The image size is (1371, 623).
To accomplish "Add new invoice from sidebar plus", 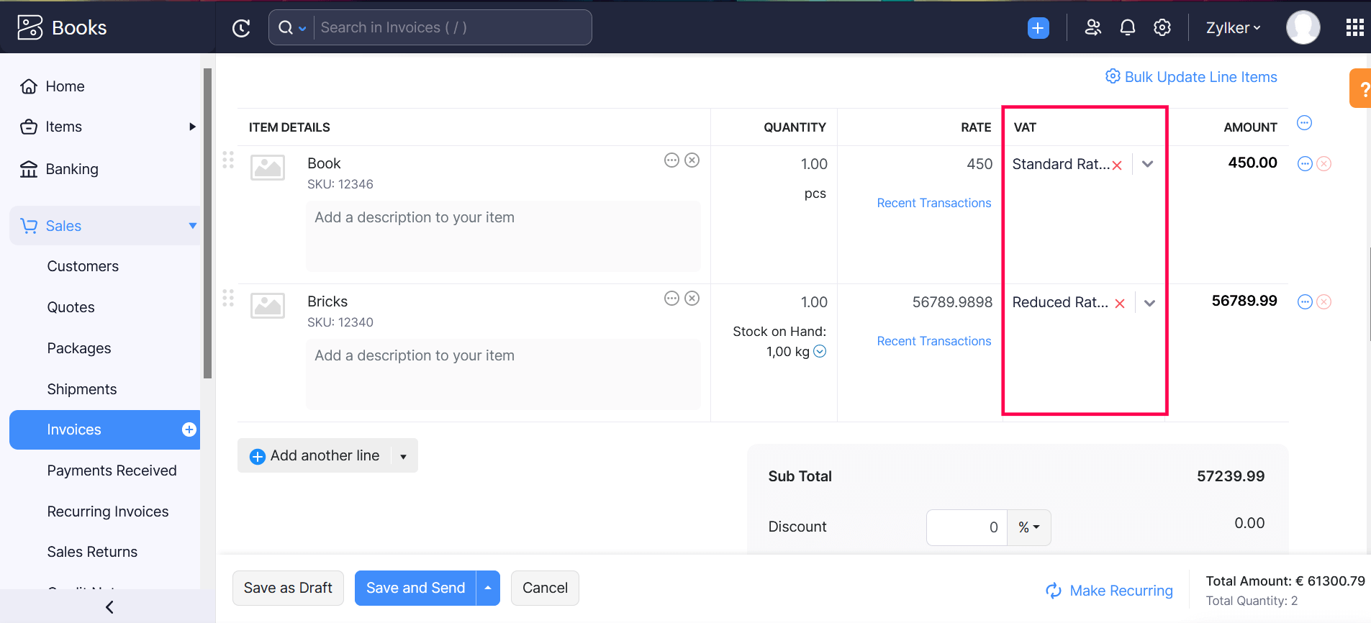I will [x=189, y=429].
